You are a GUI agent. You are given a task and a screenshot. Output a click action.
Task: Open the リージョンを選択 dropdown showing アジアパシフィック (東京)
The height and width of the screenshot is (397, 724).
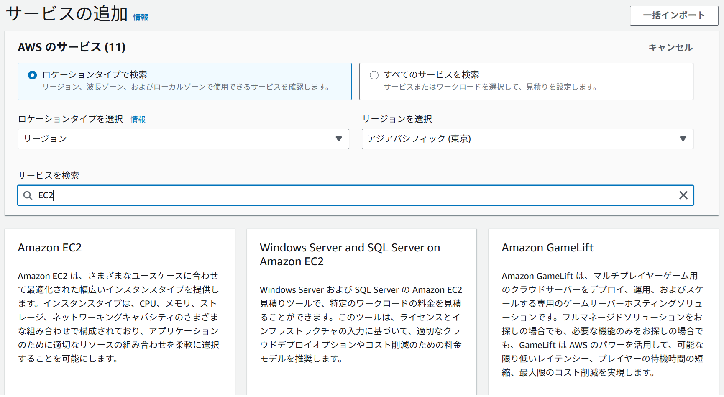[x=527, y=139]
